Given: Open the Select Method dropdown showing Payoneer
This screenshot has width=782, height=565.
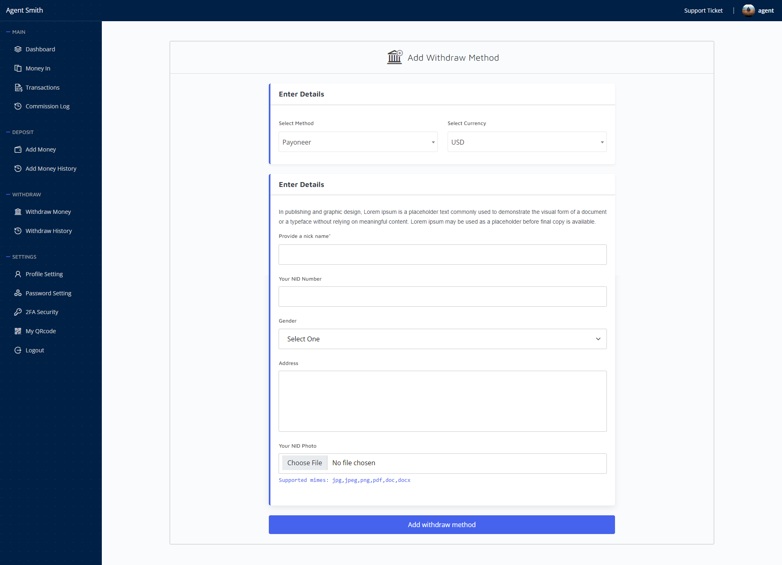Looking at the screenshot, I should pyautogui.click(x=358, y=142).
